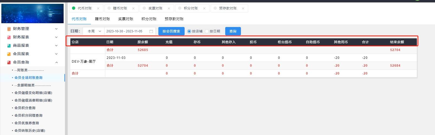
Task: Expand the 财务报表 menu chevron
Action: tap(56, 37)
